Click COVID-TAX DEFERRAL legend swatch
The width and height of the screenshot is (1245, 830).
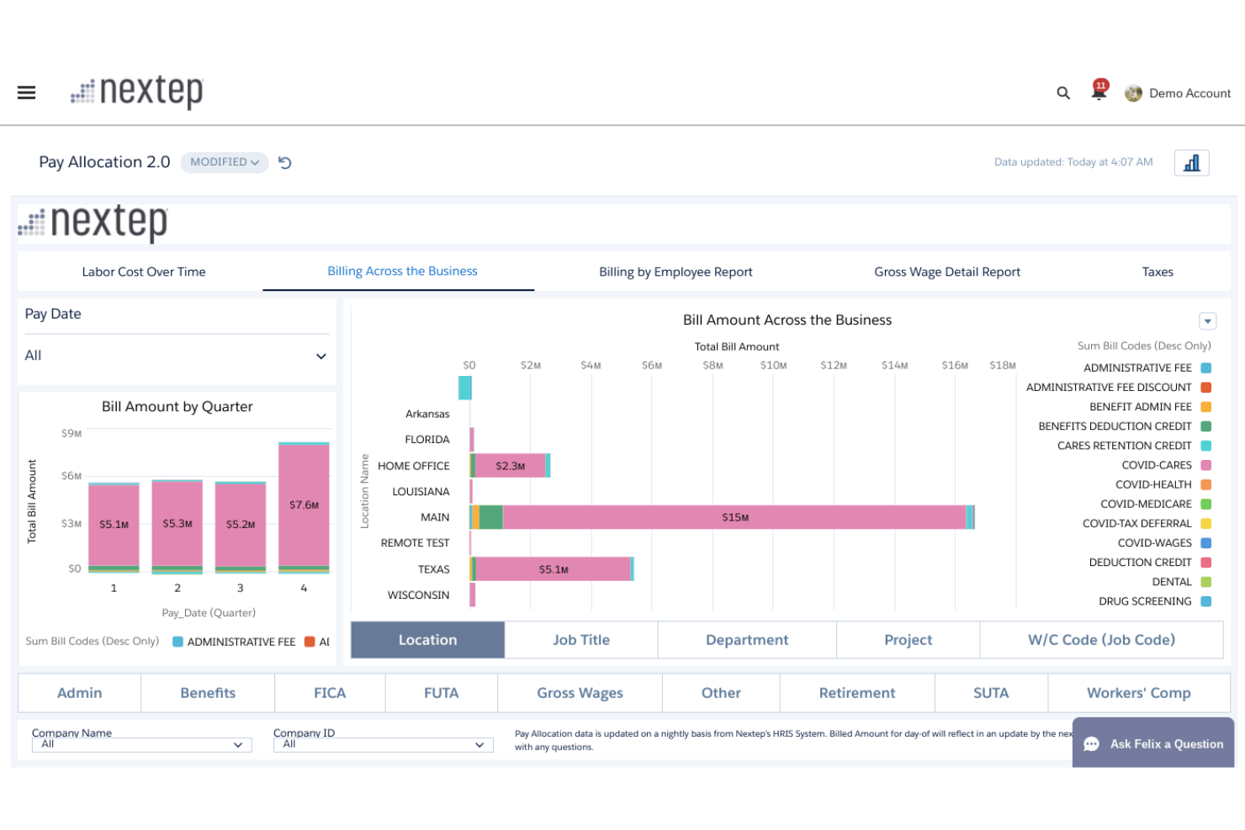point(1205,524)
